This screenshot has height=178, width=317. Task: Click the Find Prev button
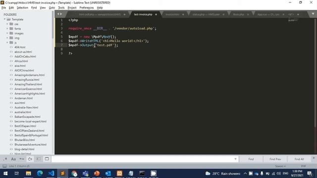275,159
